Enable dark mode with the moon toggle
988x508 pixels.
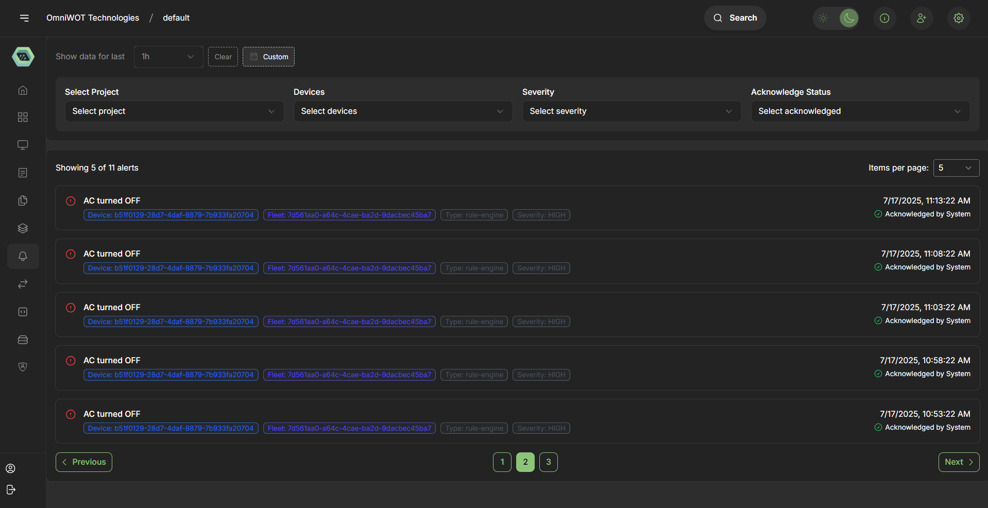tap(848, 18)
